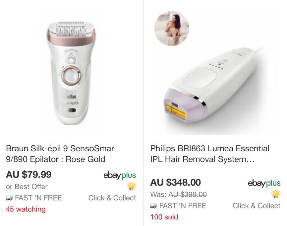Click the delivery truck icon on Philips listing
This screenshot has height=226, width=287.
tap(154, 206)
